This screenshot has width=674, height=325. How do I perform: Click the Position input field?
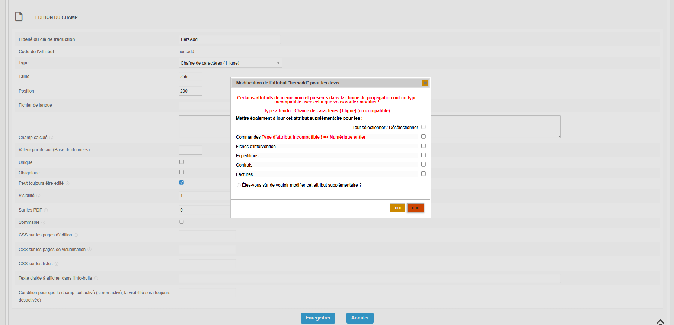(191, 91)
